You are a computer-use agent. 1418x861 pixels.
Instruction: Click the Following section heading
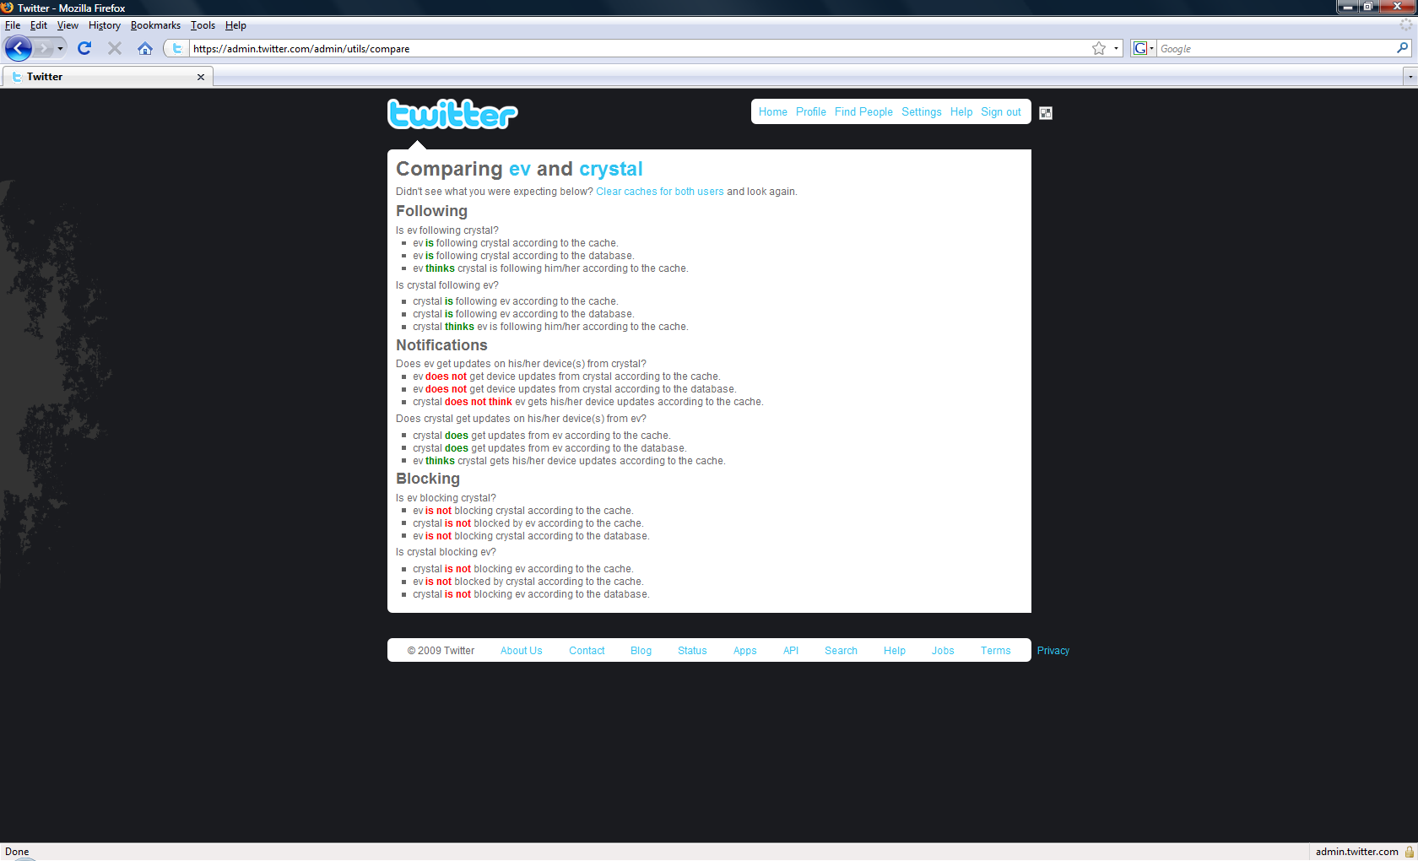pyautogui.click(x=431, y=211)
